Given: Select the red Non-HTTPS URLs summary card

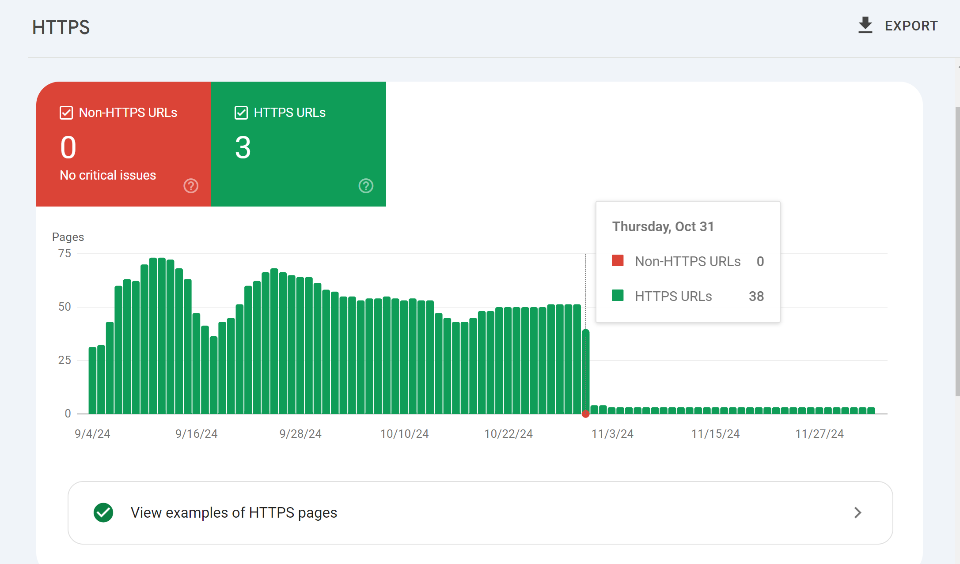Looking at the screenshot, I should (124, 144).
